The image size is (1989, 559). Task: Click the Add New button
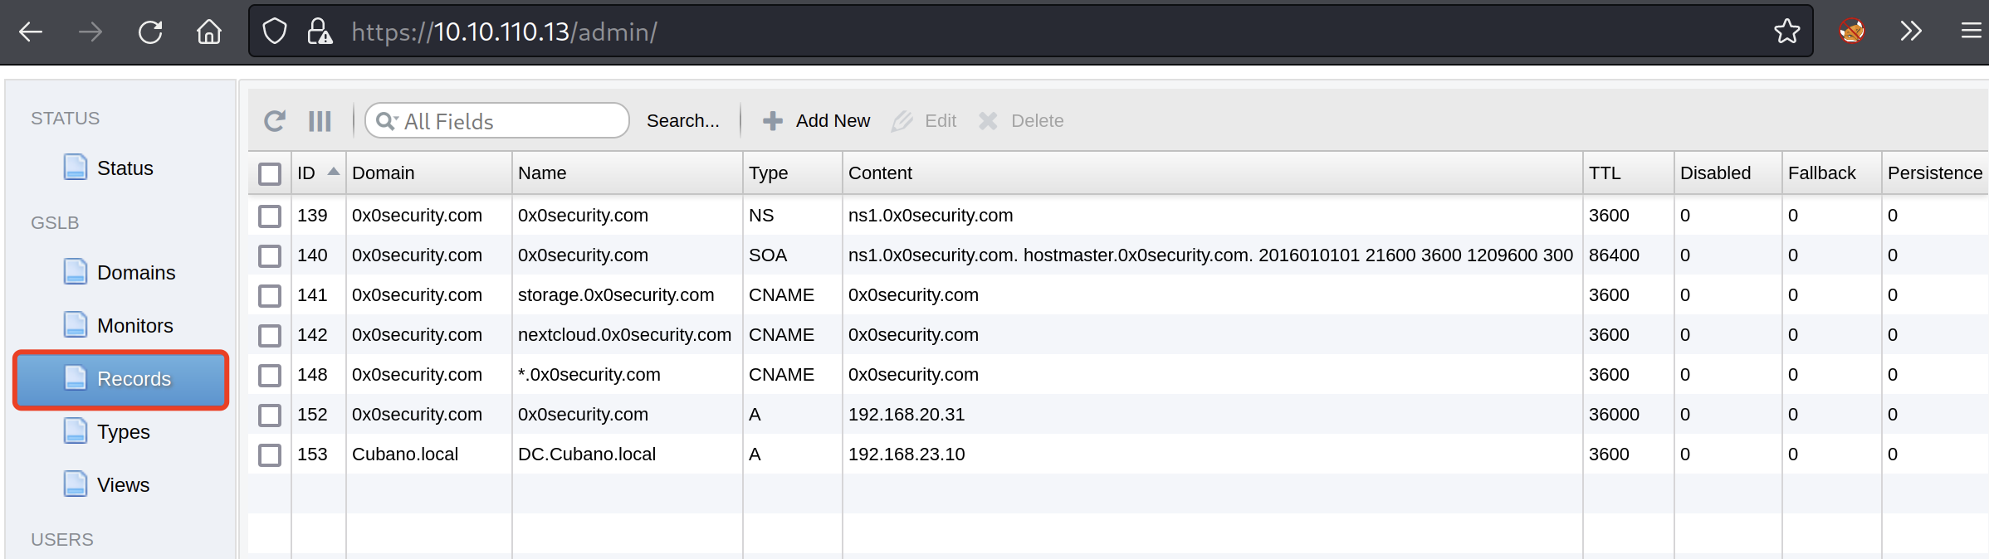point(817,121)
